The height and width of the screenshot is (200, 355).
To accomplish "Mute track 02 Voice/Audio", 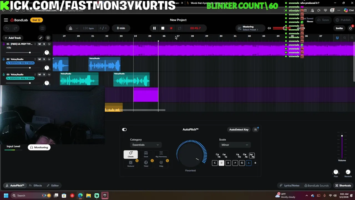I will click(39, 59).
